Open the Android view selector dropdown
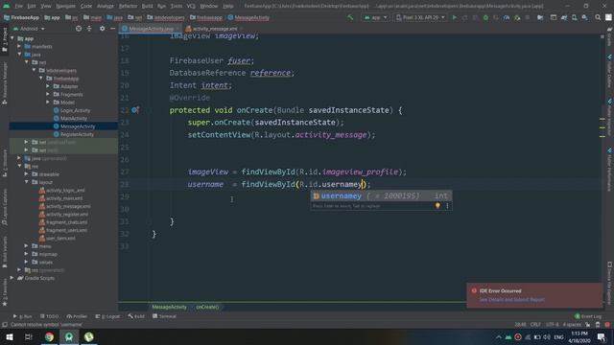The width and height of the screenshot is (614, 345). (29, 29)
